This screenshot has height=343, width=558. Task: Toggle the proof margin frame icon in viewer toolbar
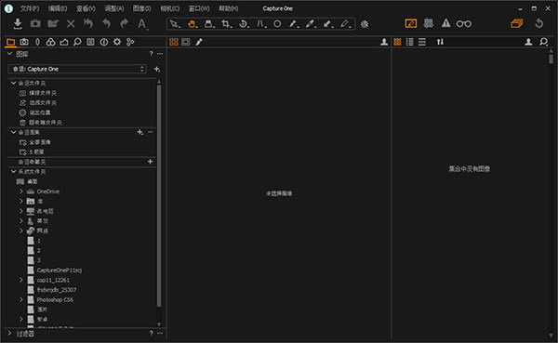[x=186, y=42]
